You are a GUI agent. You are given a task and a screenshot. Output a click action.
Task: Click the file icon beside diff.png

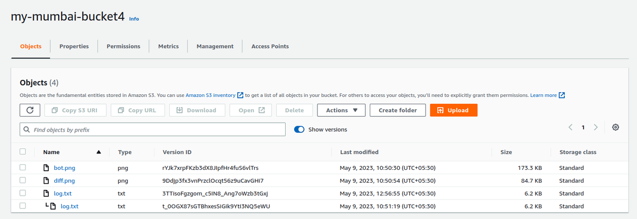(46, 181)
